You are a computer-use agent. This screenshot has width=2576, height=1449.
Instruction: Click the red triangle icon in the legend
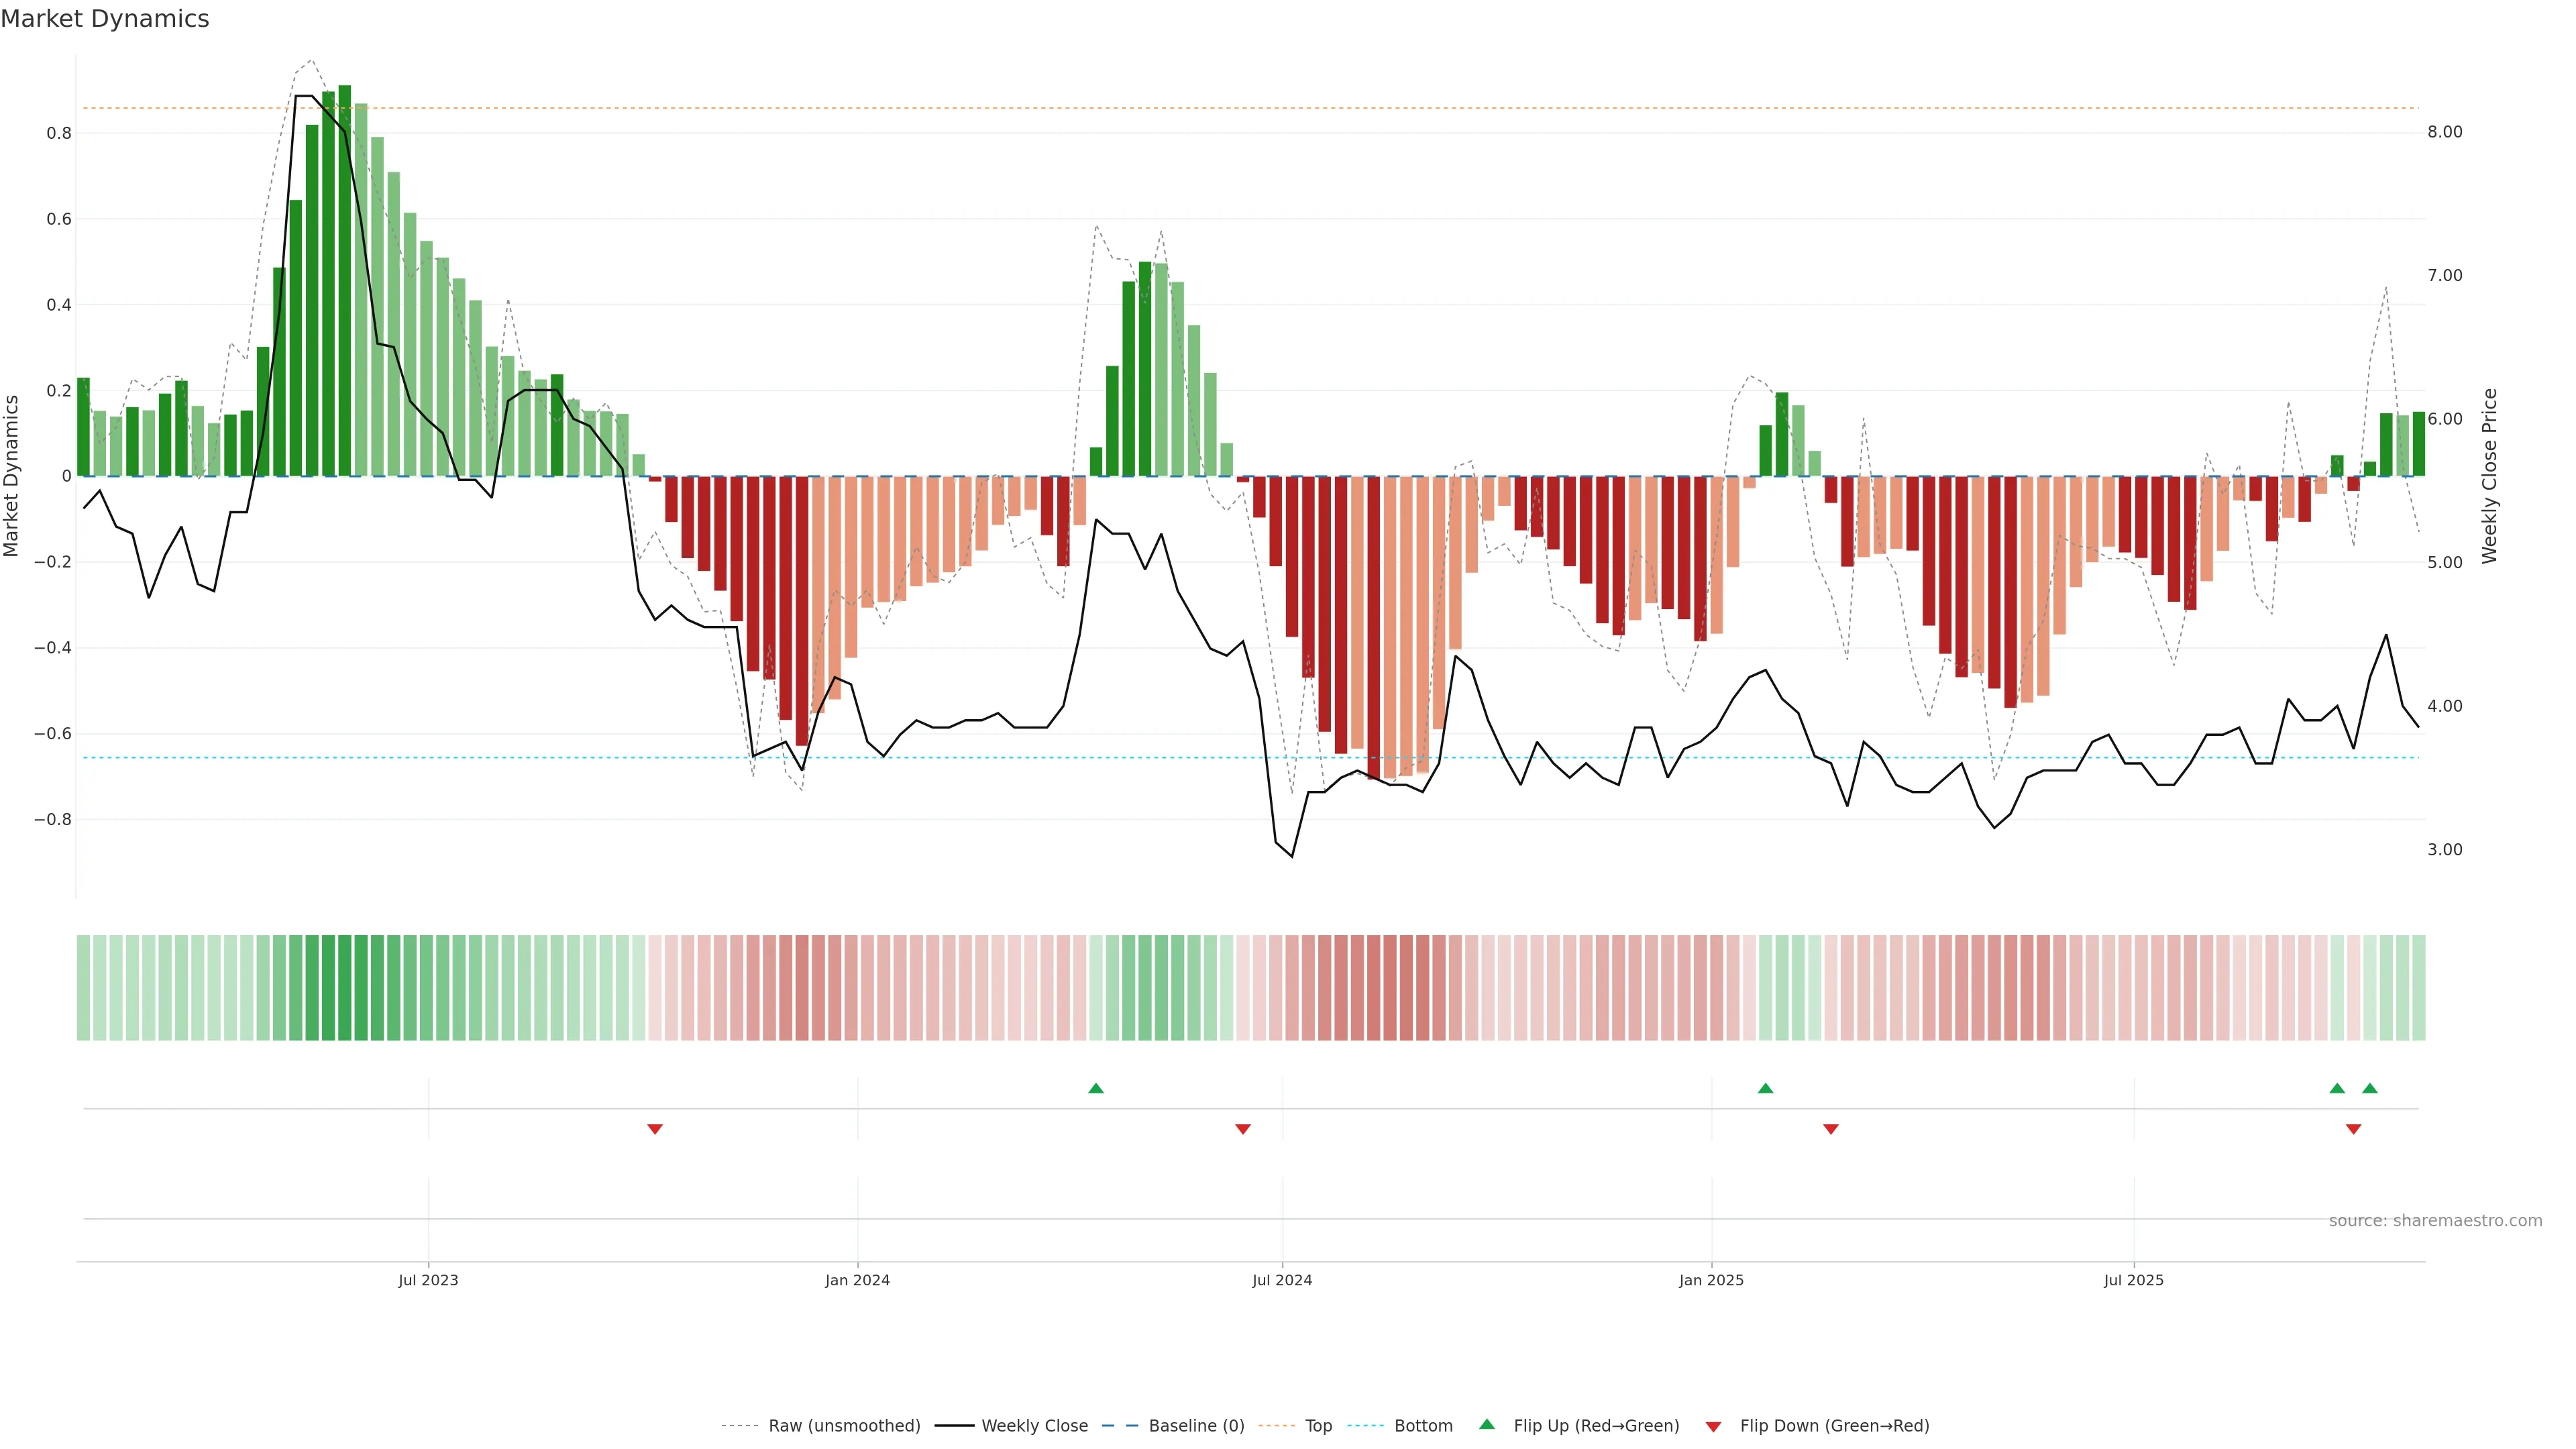(1713, 1426)
